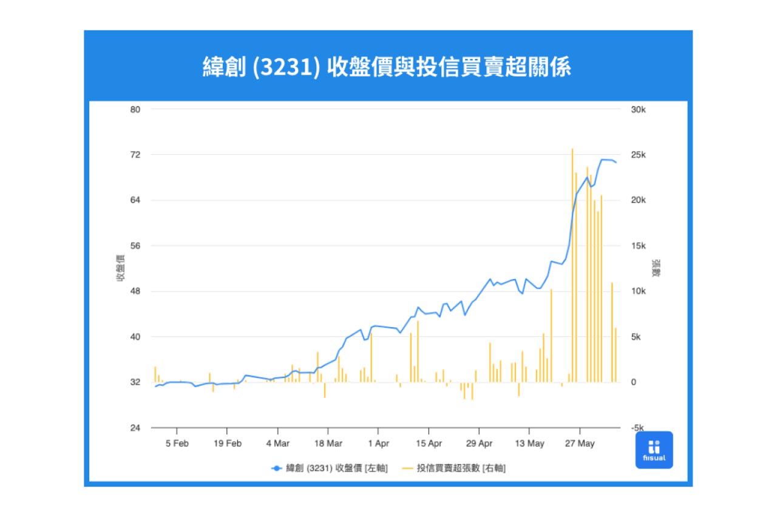Click the 1 Apr date label
Viewport: 777px width, 517px height.
[378, 444]
